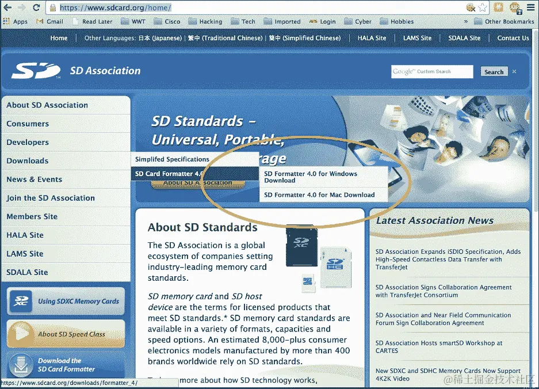Viewport: 539px width, 389px height.
Task: Open the Hacking bookmark folder
Action: (x=205, y=21)
